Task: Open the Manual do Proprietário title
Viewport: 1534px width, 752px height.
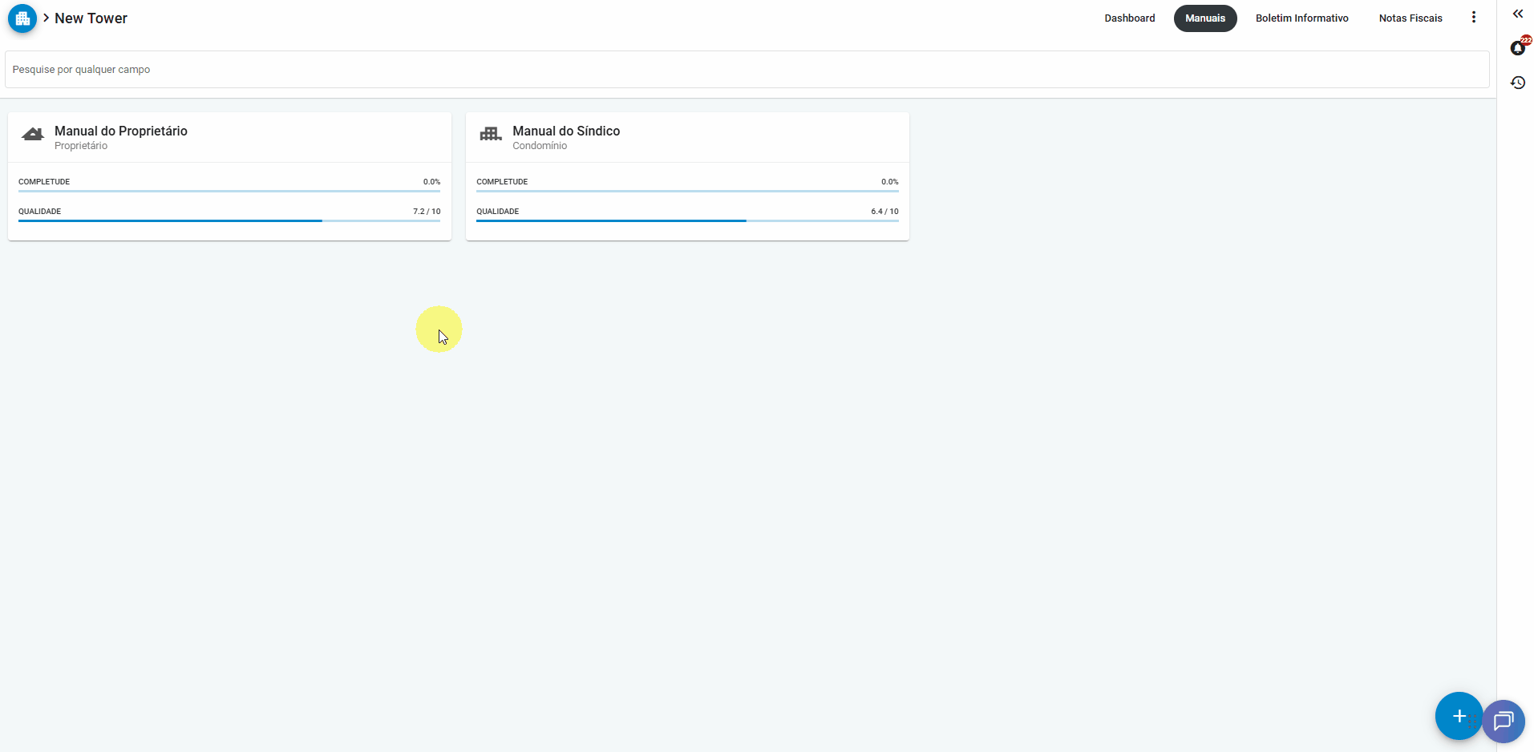Action: (x=121, y=131)
